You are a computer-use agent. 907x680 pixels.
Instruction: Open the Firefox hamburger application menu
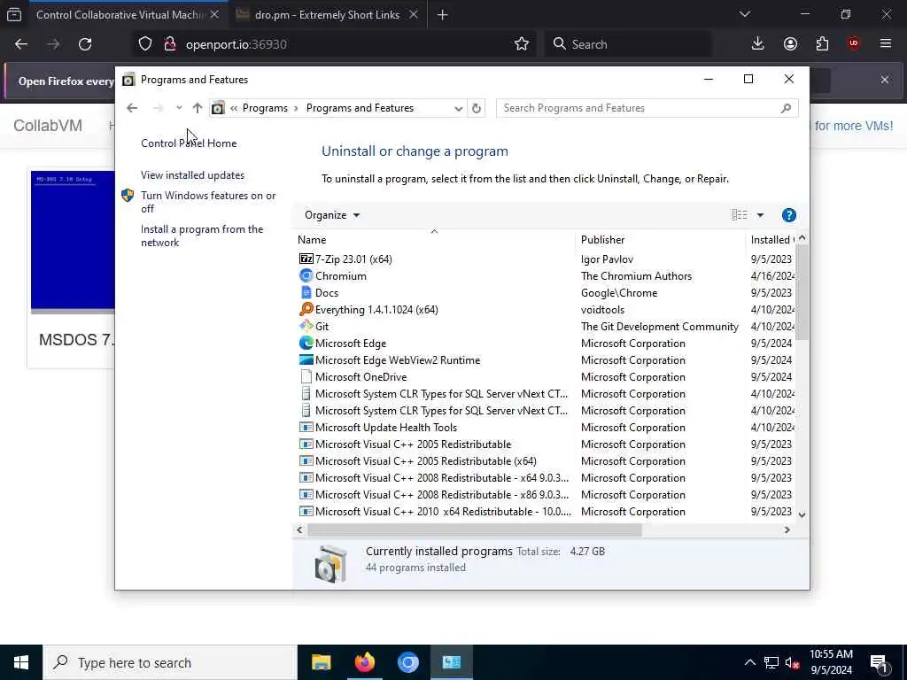886,44
